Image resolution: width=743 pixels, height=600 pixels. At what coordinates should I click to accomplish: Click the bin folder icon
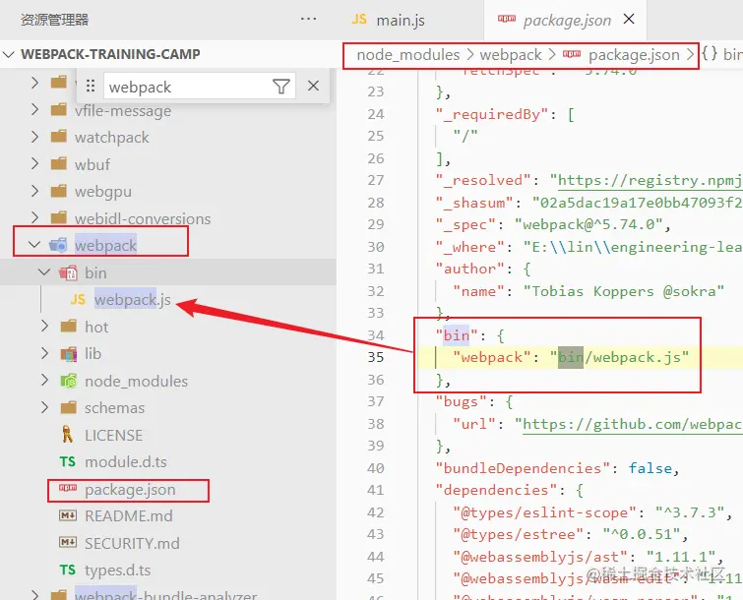point(68,272)
